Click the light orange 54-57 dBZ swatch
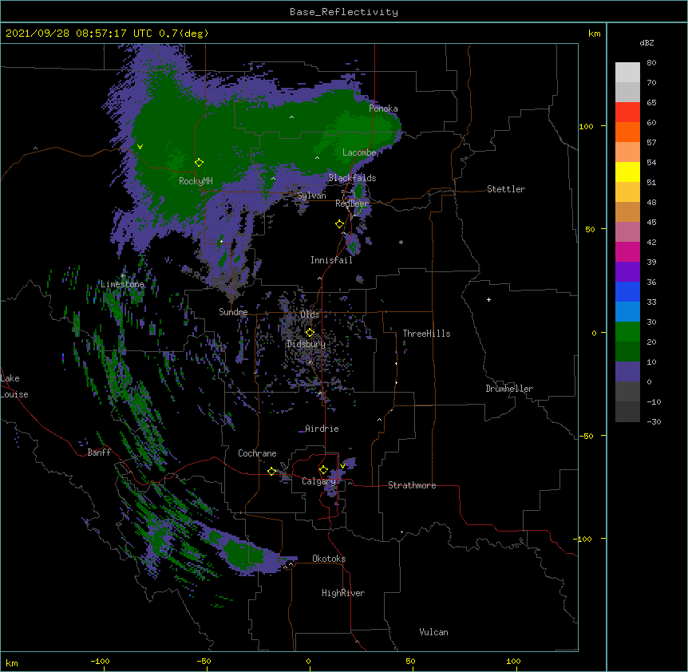 coord(627,152)
